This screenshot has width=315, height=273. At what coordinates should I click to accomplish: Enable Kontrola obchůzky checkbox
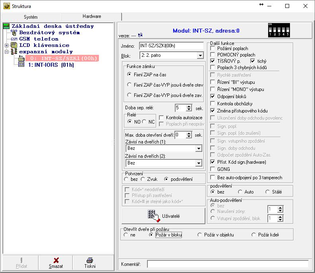pyautogui.click(x=213, y=104)
